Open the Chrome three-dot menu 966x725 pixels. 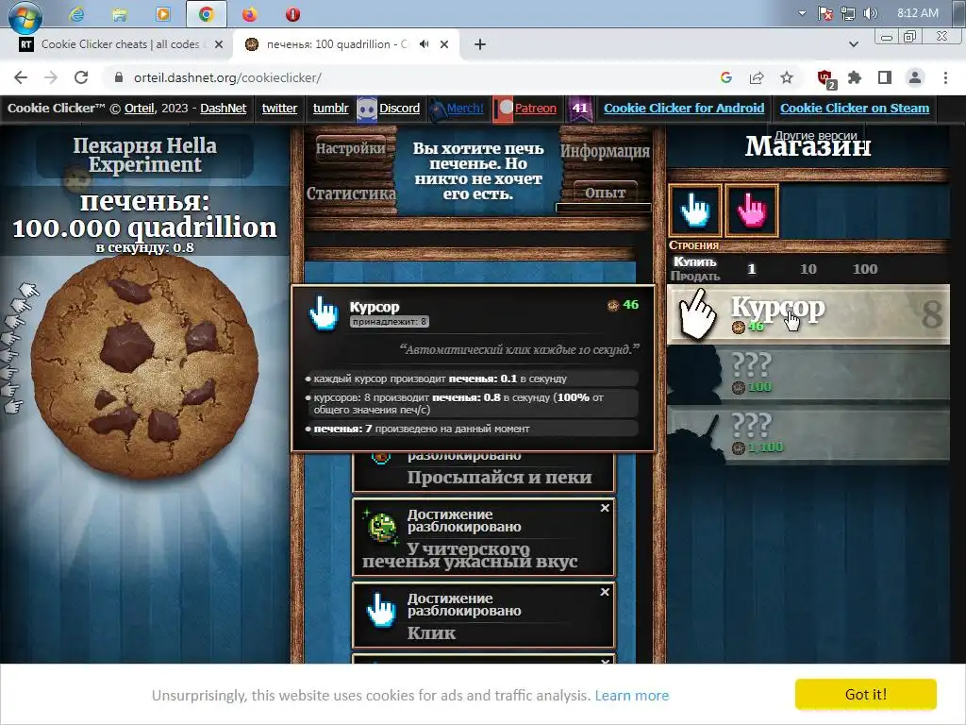pyautogui.click(x=945, y=77)
